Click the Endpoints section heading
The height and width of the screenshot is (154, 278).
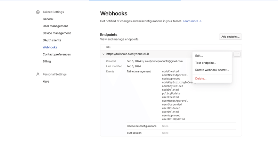(109, 34)
